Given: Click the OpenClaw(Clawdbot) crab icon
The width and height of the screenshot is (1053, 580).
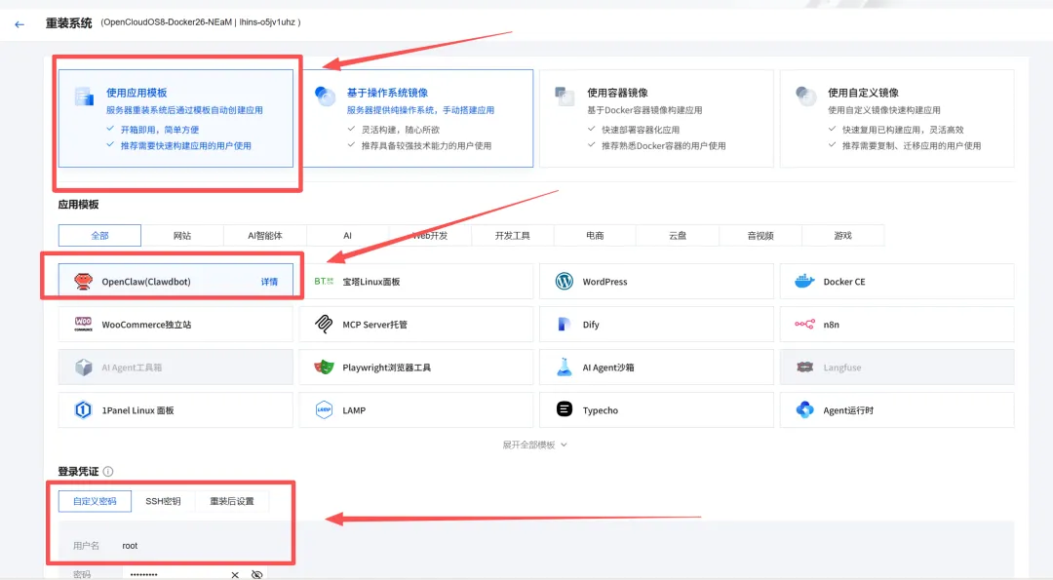Looking at the screenshot, I should (x=83, y=282).
